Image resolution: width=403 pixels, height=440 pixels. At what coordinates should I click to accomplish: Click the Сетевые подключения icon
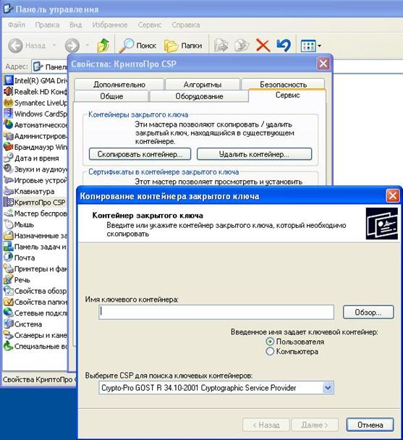[x=9, y=313]
